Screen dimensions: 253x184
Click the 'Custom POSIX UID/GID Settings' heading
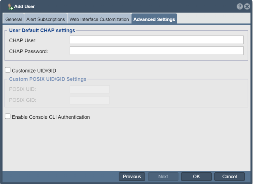click(x=48, y=79)
